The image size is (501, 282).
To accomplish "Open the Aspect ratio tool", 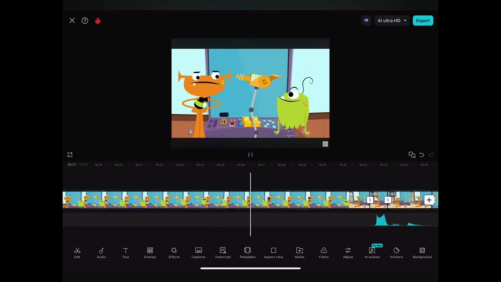I will tap(274, 253).
